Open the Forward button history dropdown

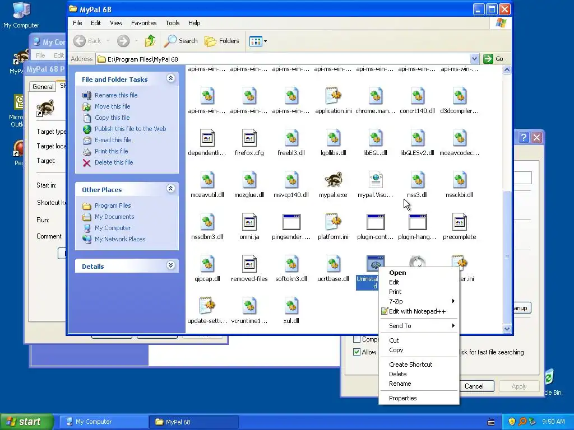136,41
